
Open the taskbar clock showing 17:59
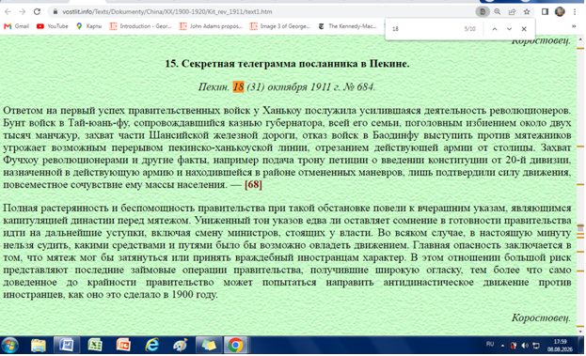(560, 346)
